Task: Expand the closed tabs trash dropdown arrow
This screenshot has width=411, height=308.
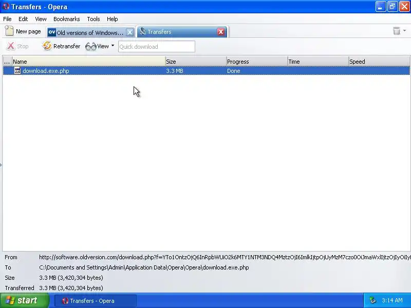Action: click(404, 31)
